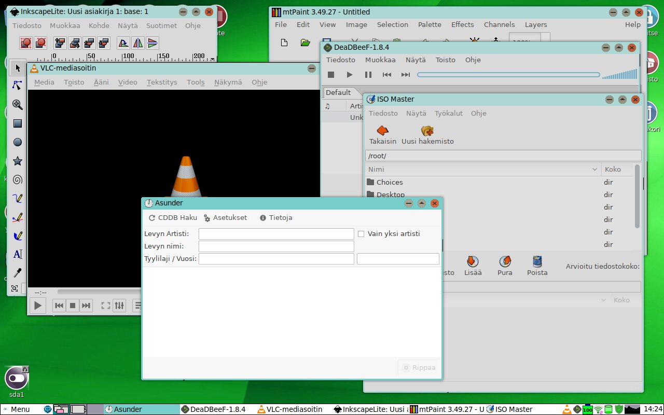Click the DeaDBeeF pause button
This screenshot has width=664, height=415.
click(368, 75)
